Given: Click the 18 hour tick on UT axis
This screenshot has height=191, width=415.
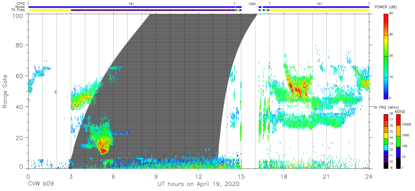Looking at the screenshot, I should tap(284, 176).
